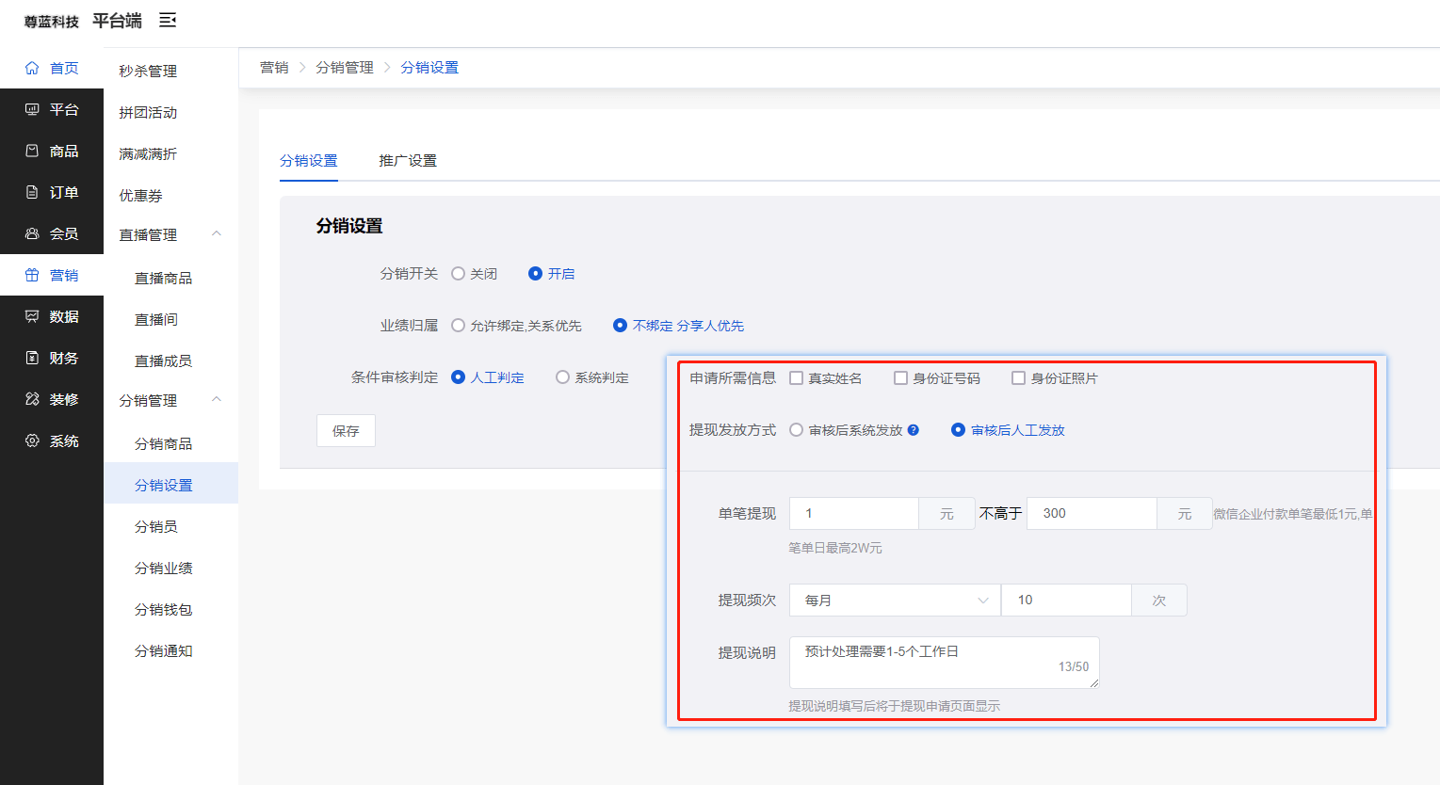Image resolution: width=1440 pixels, height=785 pixels.
Task: Open 拼团活动 menu item
Action: (x=170, y=112)
